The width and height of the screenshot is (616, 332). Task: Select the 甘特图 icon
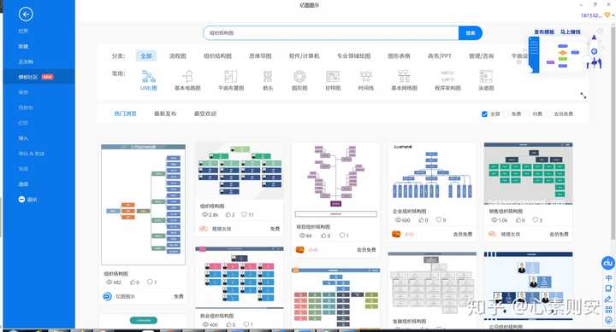[x=333, y=76]
